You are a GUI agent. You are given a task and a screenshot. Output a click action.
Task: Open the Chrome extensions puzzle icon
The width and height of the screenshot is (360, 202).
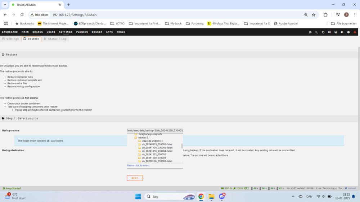click(x=325, y=15)
